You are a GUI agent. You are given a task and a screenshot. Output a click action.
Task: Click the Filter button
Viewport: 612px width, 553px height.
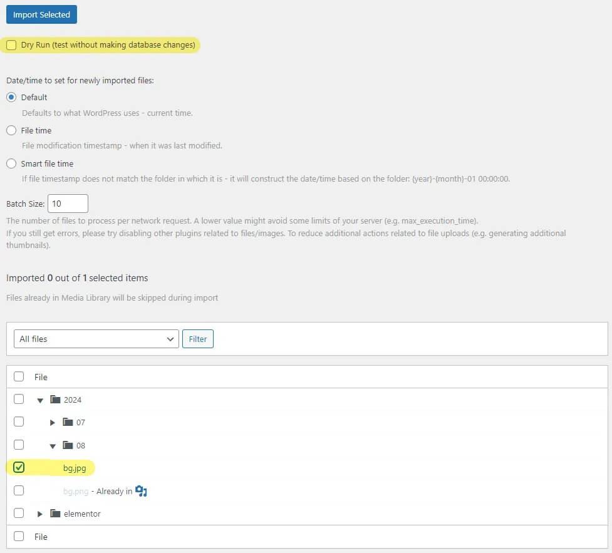click(197, 339)
